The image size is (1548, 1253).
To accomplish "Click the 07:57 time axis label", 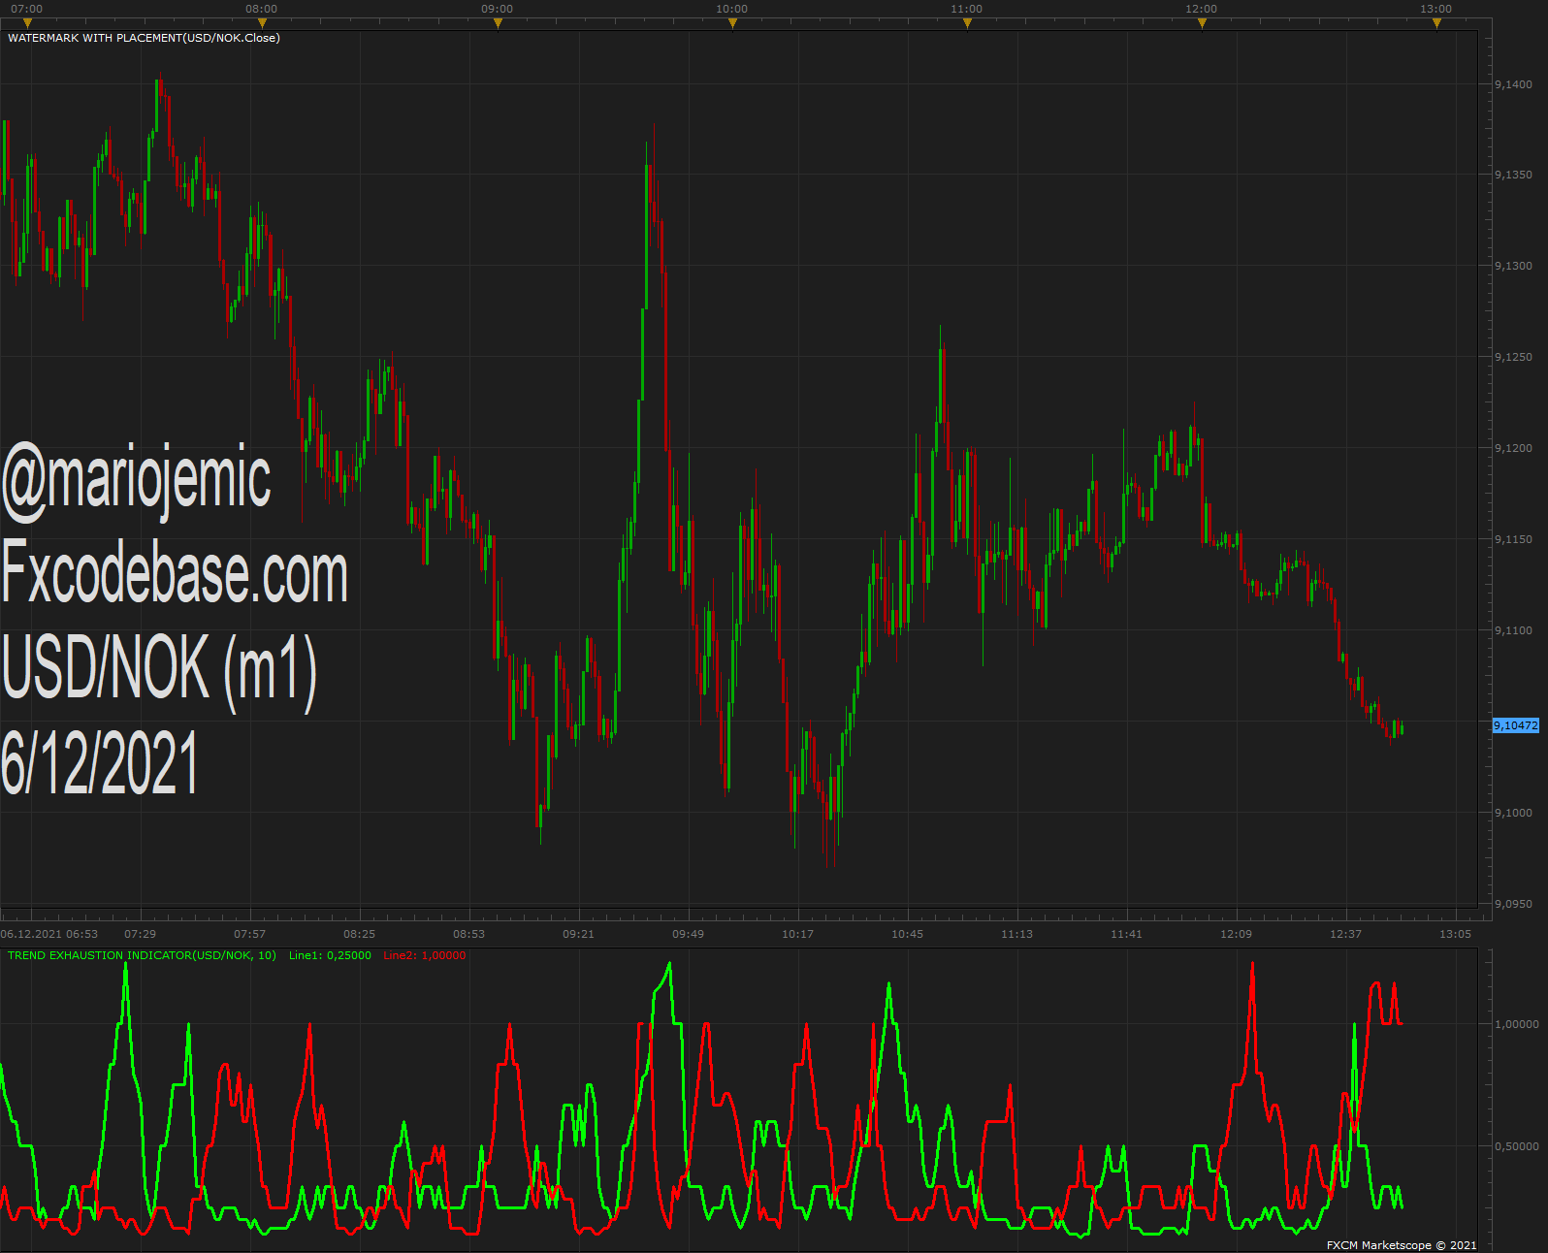I will (x=249, y=934).
